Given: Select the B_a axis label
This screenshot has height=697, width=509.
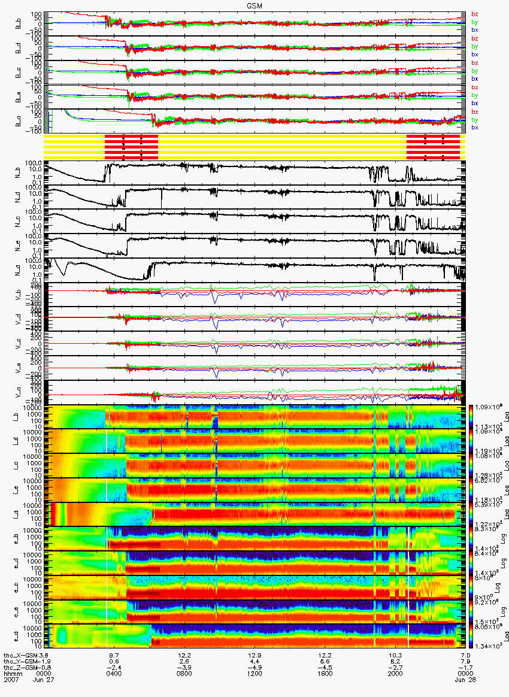Looking at the screenshot, I should click(x=18, y=122).
